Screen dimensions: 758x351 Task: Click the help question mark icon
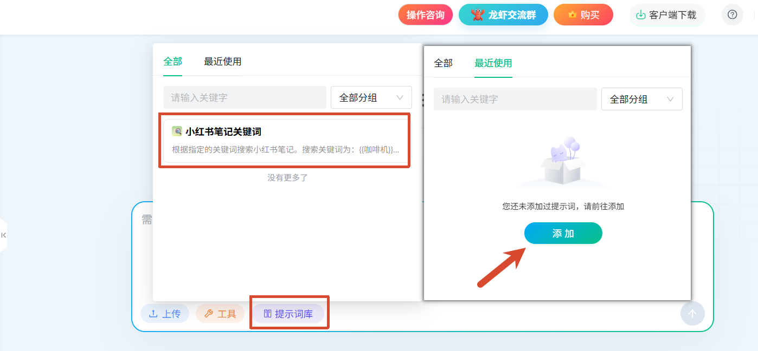pos(733,15)
